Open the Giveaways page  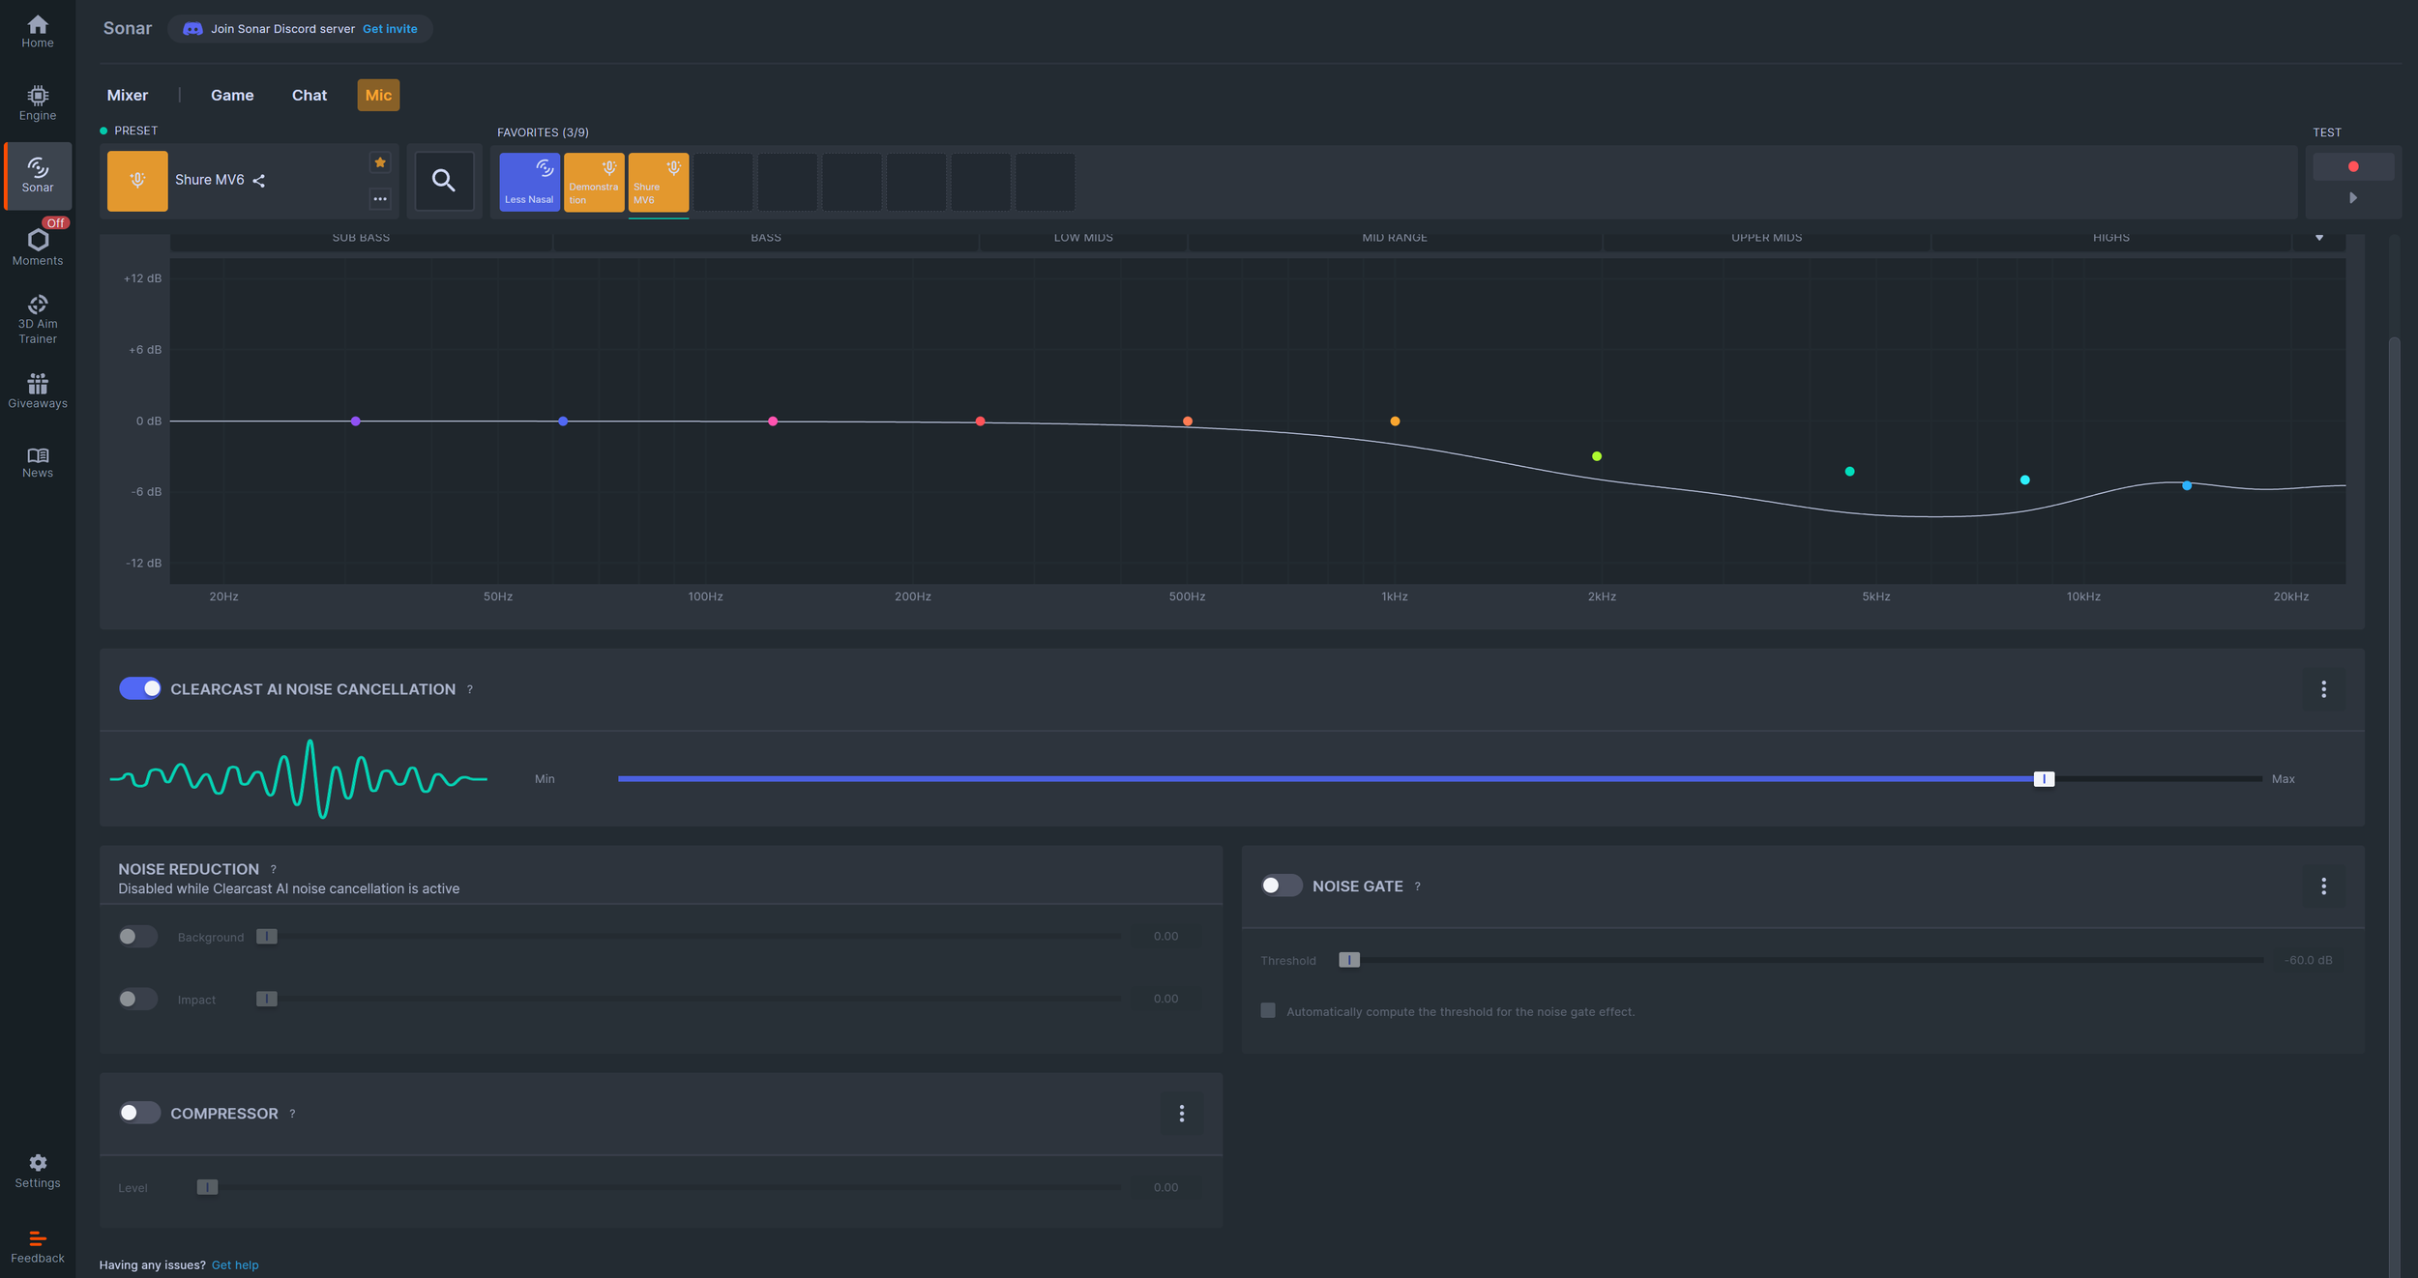(x=37, y=390)
